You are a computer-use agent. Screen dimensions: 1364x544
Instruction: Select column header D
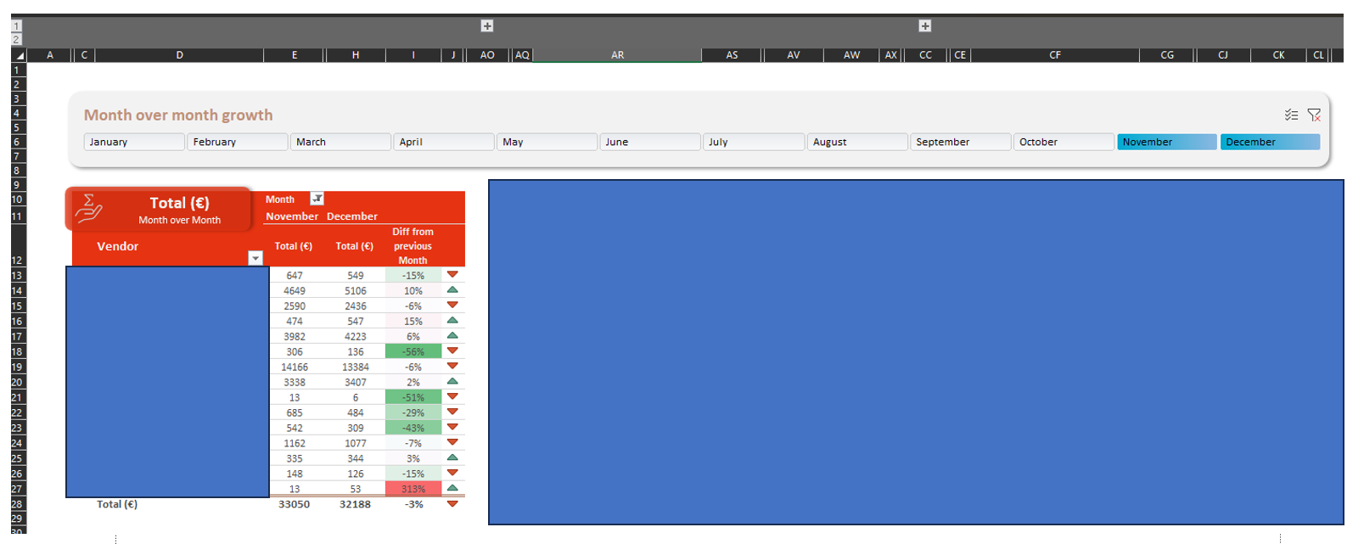[179, 55]
